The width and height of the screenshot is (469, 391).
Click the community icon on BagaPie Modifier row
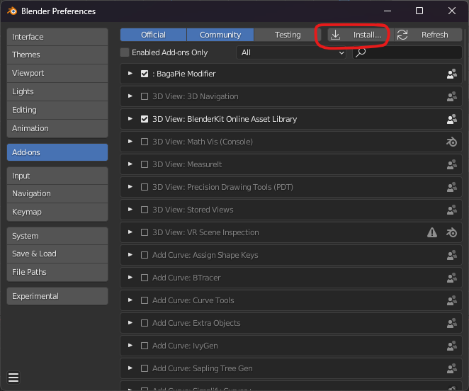[x=452, y=74]
